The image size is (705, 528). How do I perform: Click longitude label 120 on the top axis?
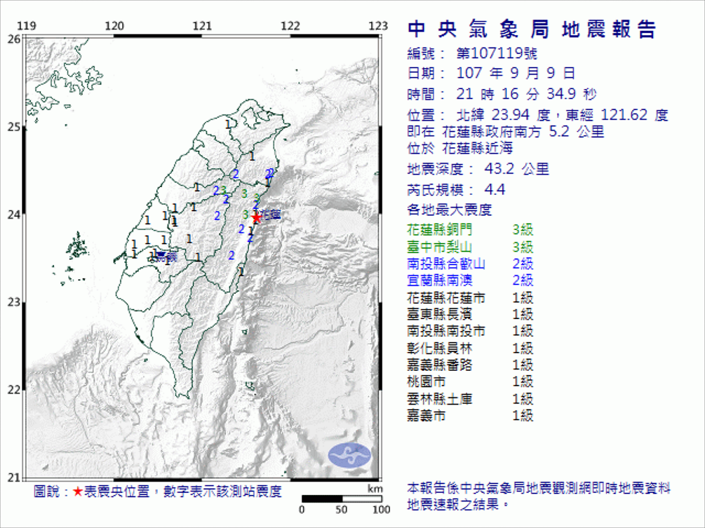coord(114,26)
